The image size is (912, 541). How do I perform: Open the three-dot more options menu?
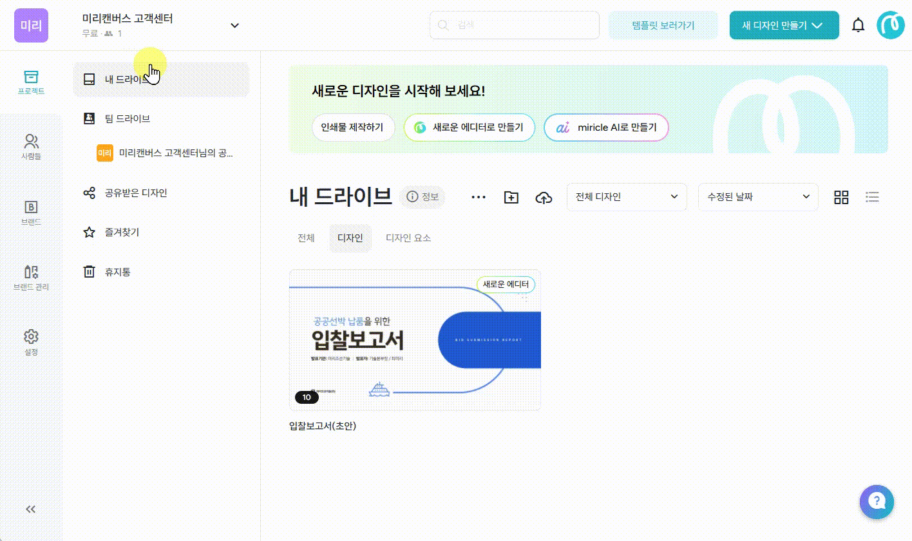(x=479, y=197)
